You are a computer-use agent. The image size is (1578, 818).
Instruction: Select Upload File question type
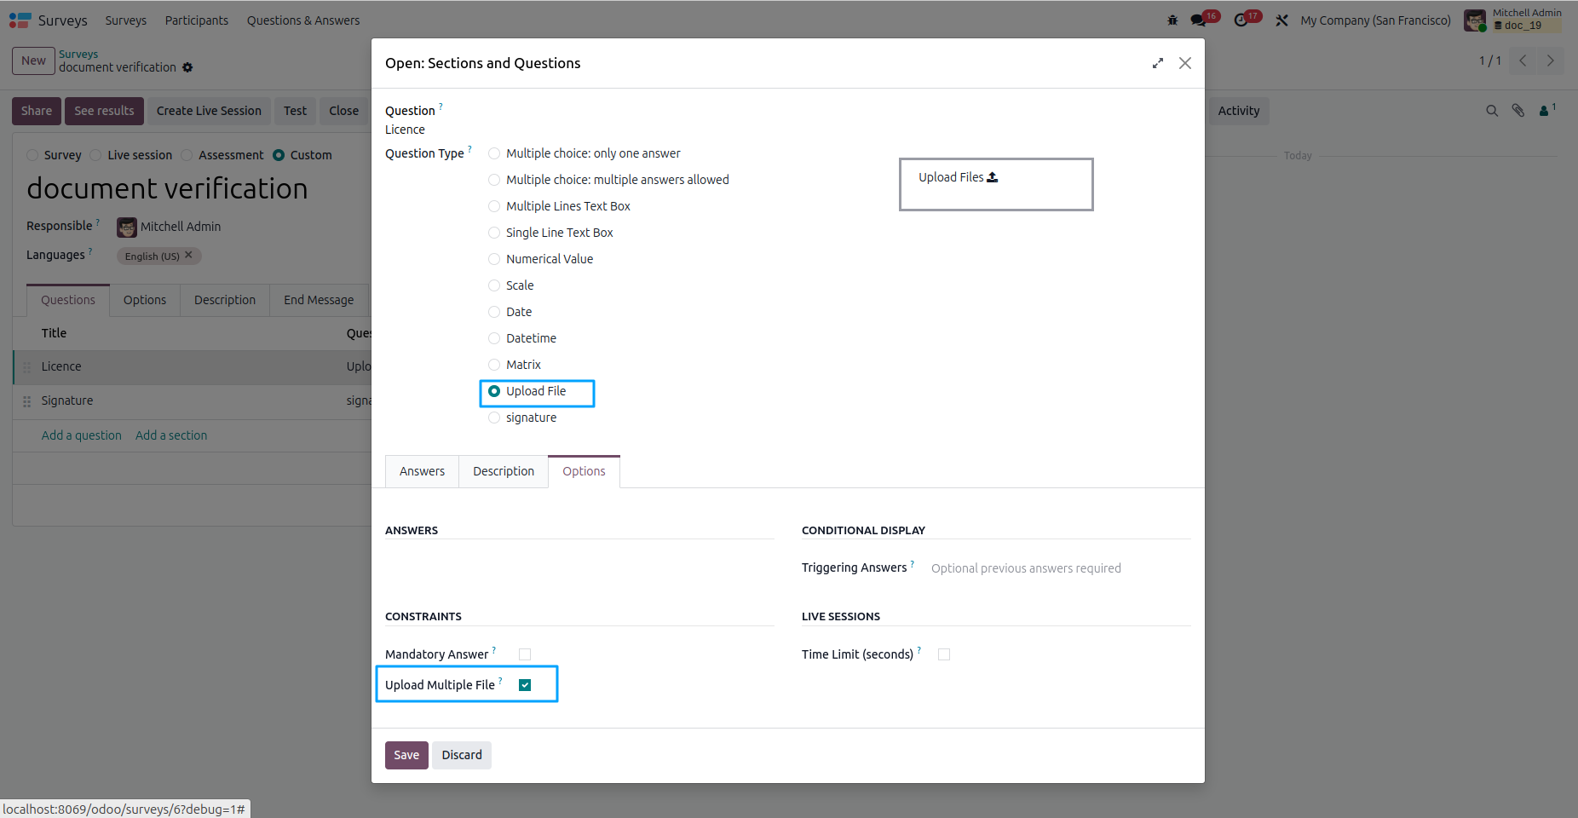point(494,391)
